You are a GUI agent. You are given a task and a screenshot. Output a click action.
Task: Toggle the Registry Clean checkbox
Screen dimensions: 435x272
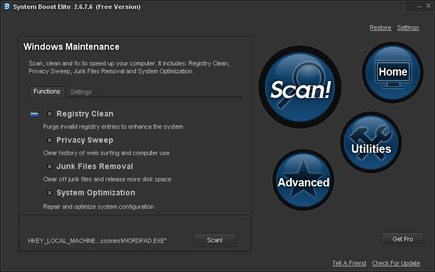(50, 114)
